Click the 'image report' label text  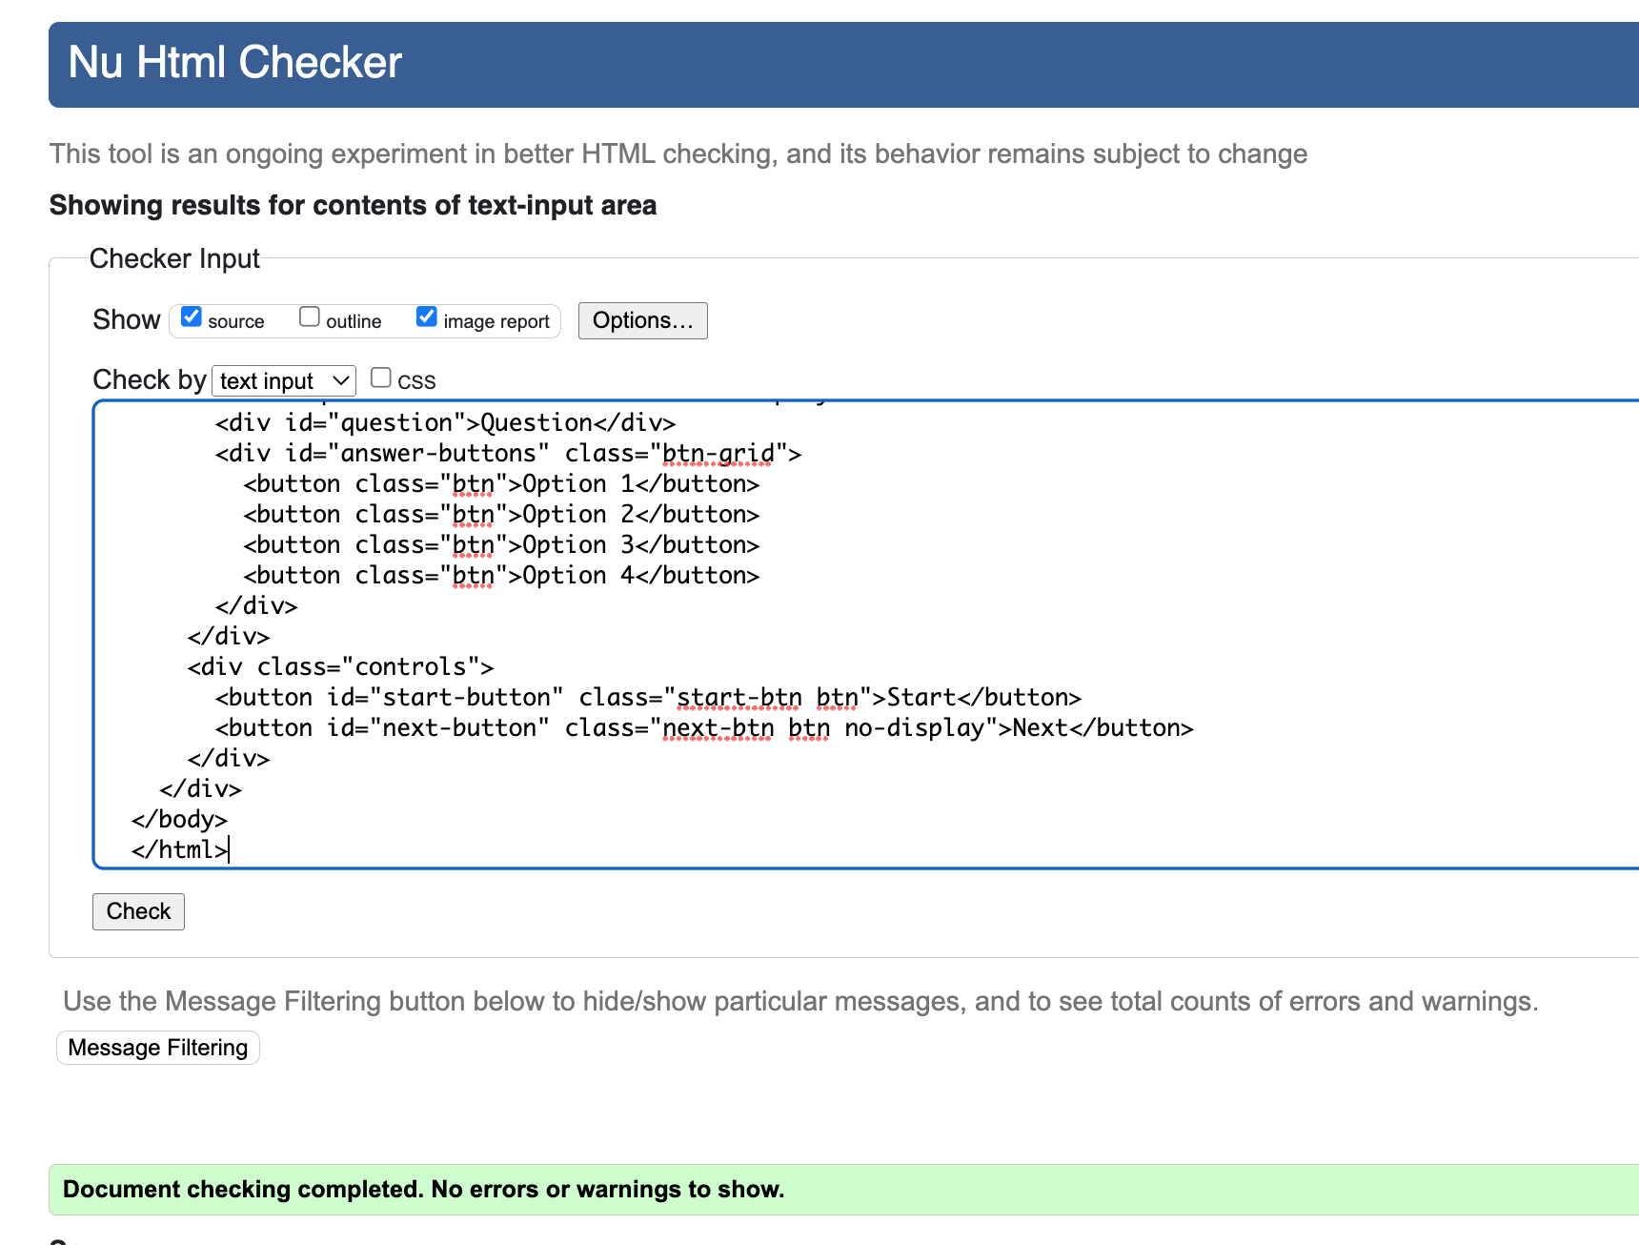click(496, 322)
